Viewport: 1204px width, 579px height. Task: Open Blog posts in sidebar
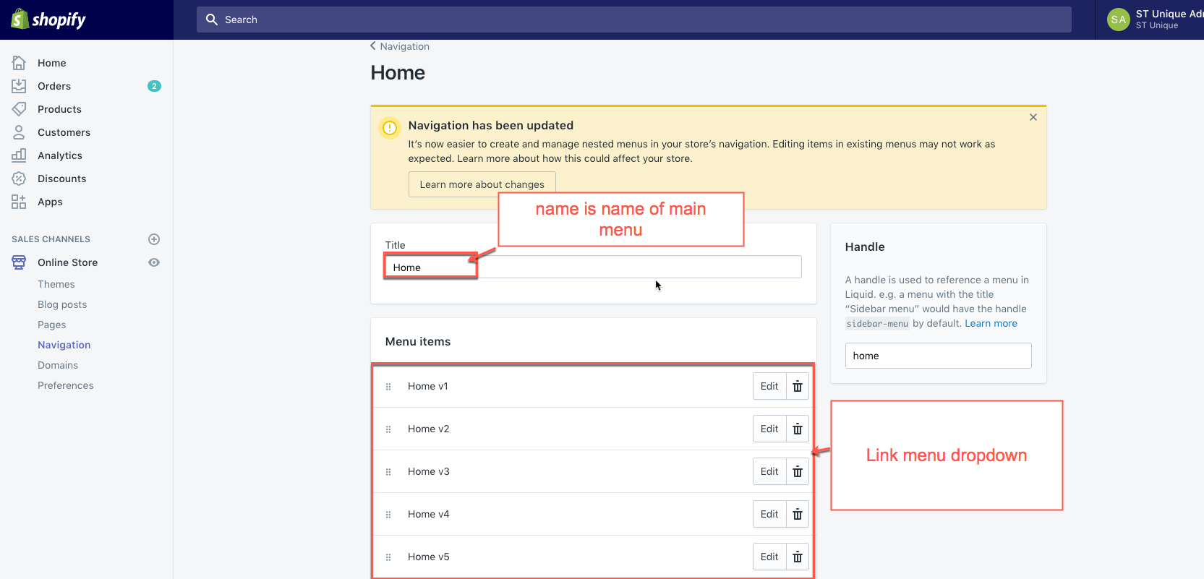pos(62,304)
